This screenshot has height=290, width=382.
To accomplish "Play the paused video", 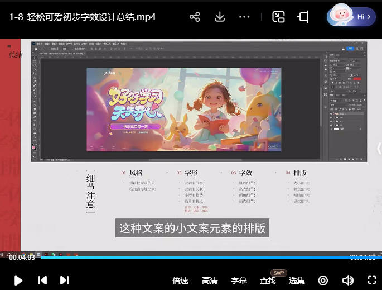I will 18,280.
